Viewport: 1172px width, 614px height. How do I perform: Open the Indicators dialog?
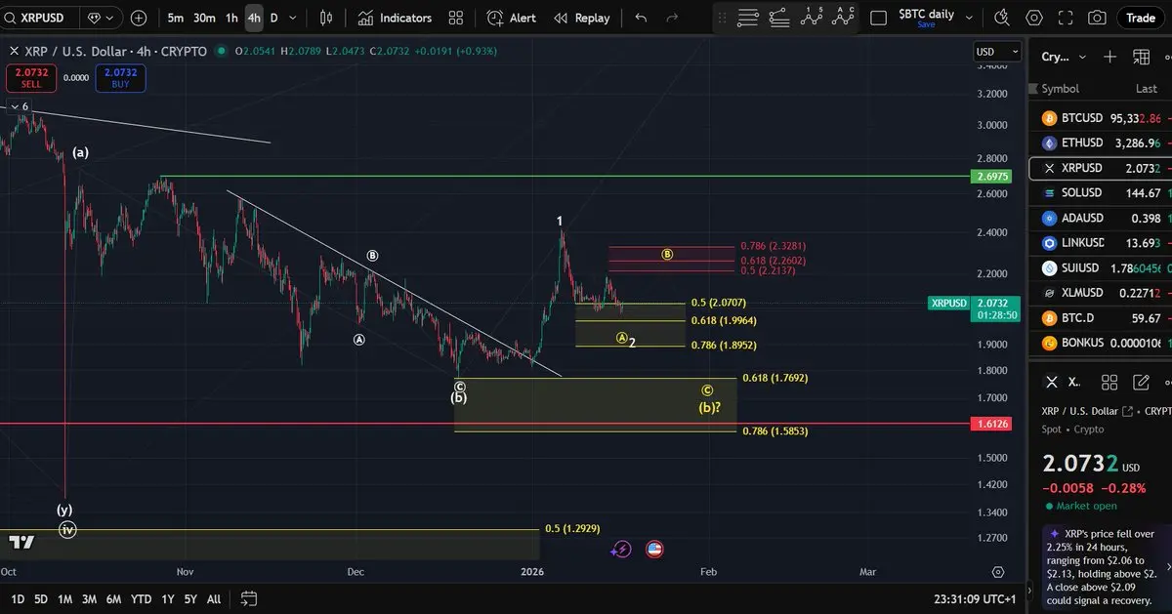pyautogui.click(x=395, y=18)
